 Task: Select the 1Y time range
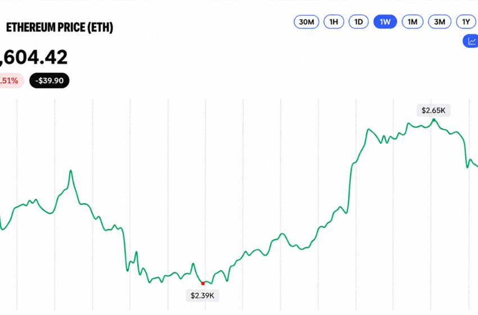pyautogui.click(x=466, y=21)
